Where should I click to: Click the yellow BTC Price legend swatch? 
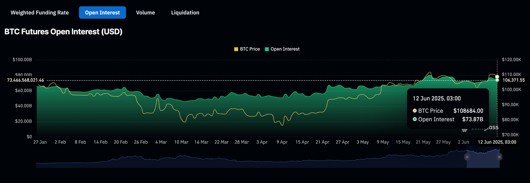tap(236, 49)
